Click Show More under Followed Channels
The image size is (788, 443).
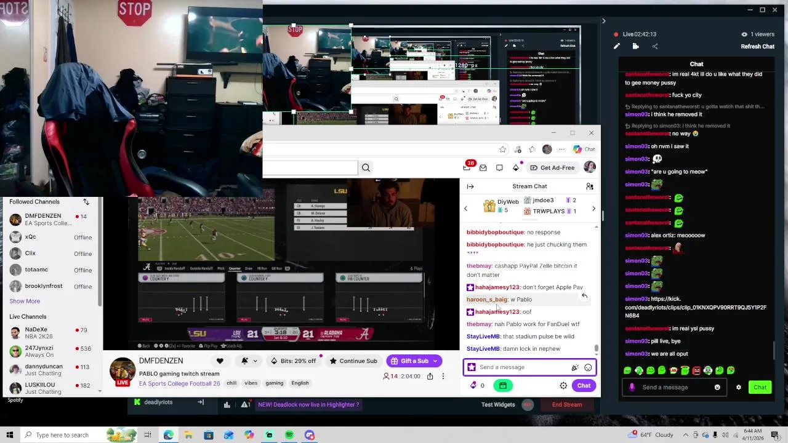tap(25, 301)
